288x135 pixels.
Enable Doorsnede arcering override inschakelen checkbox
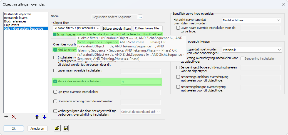click(x=55, y=101)
